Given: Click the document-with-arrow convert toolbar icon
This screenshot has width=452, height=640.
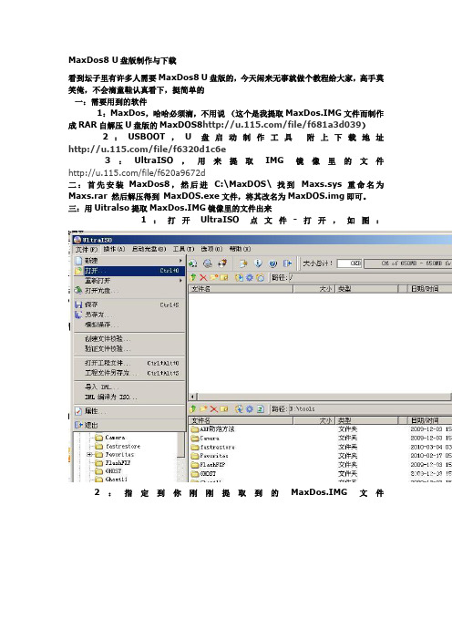Looking at the screenshot, I should click(x=243, y=263).
